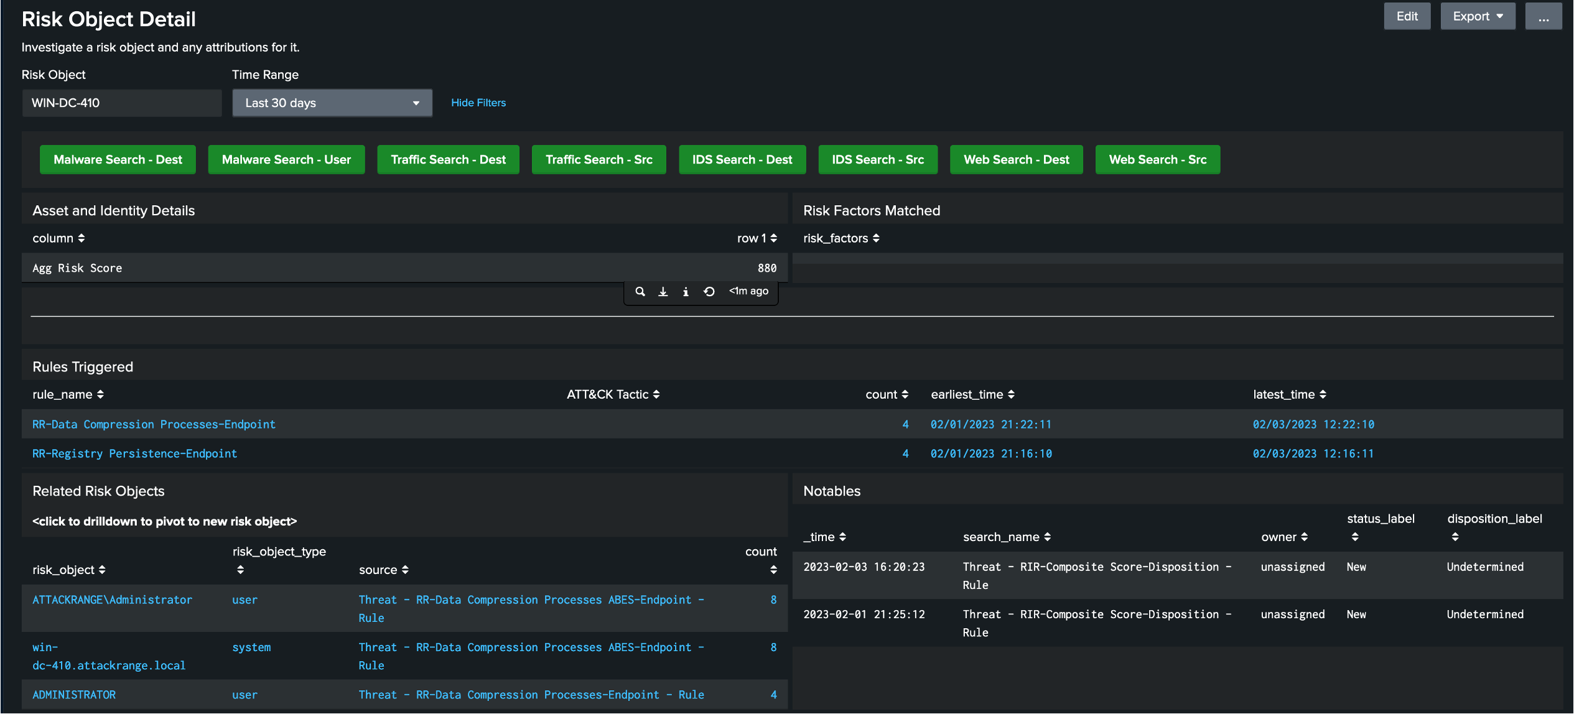Pivot to ADMINISTRATOR risk object

pyautogui.click(x=74, y=695)
